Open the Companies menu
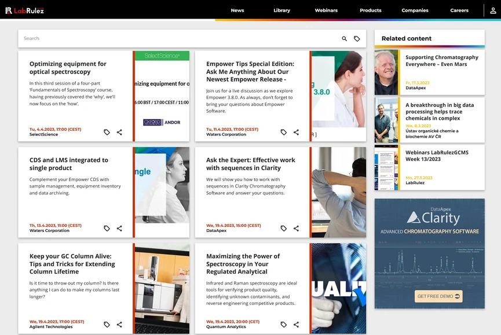This screenshot has height=335, width=501. pos(415,10)
